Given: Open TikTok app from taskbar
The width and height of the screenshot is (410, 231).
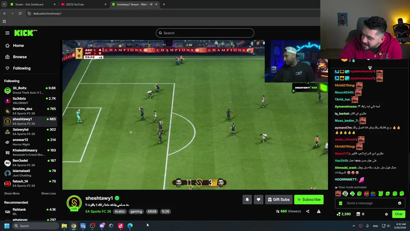Looking at the screenshot, I should [120, 226].
